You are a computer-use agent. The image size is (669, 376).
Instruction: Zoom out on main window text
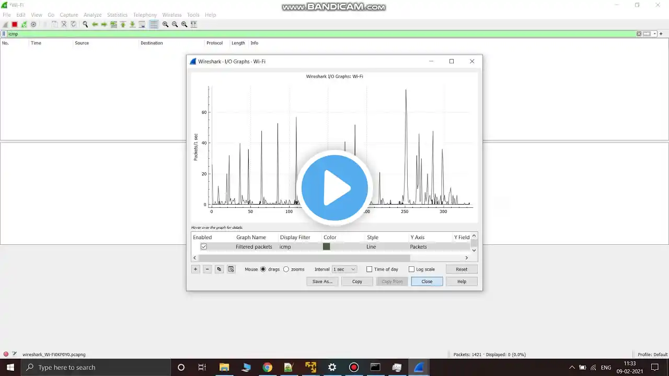[x=175, y=25]
